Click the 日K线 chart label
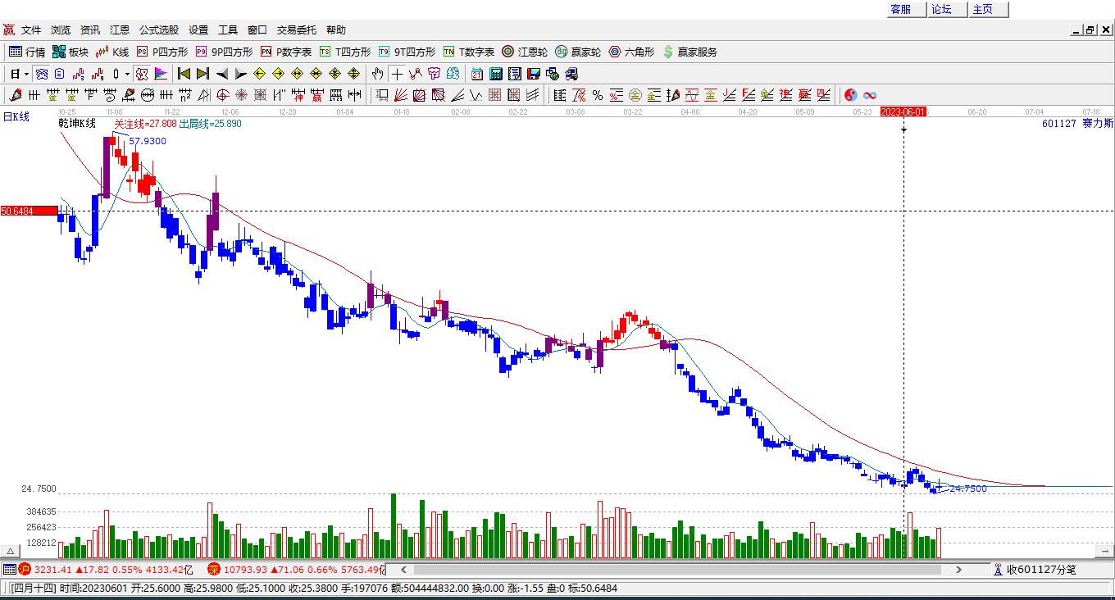The width and height of the screenshot is (1115, 600). pyautogui.click(x=16, y=116)
